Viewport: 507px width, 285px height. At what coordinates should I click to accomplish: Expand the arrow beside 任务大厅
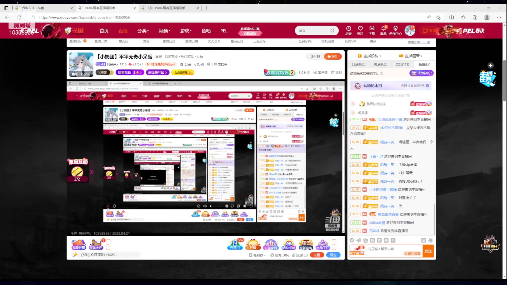click(x=108, y=244)
